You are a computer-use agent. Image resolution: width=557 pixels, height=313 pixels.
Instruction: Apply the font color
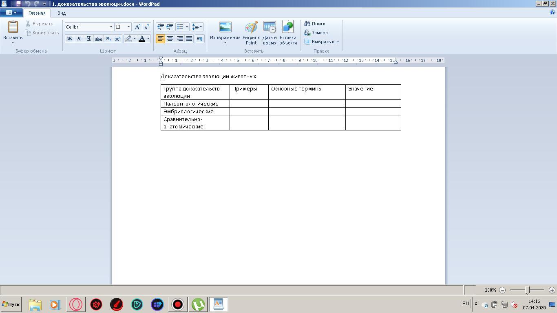142,39
